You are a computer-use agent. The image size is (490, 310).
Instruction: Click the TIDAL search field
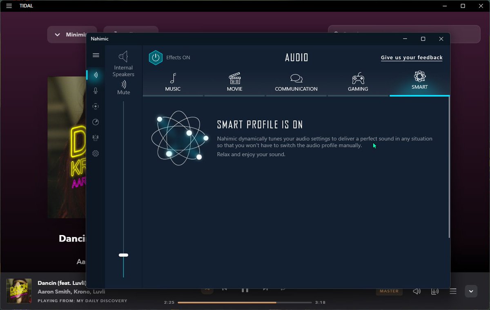[404, 34]
